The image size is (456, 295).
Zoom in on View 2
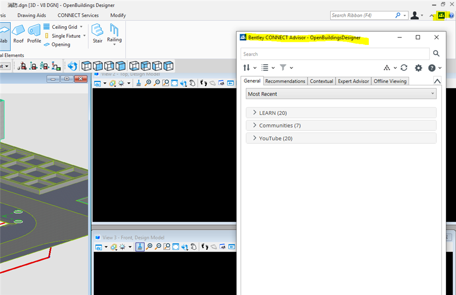(148, 83)
